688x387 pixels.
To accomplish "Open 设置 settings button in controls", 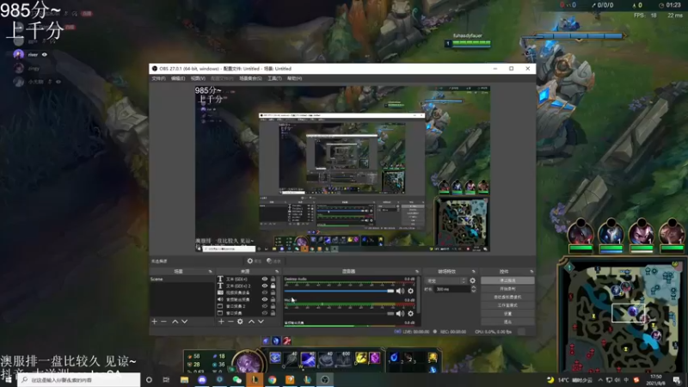I will 507,313.
